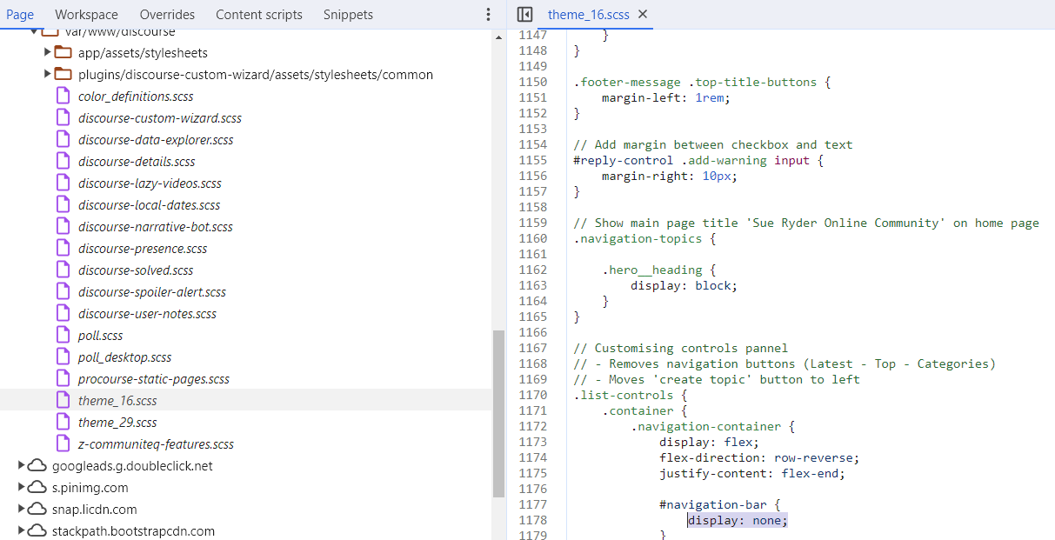The image size is (1055, 540).
Task: Switch to the Workspace tab
Action: coord(86,15)
